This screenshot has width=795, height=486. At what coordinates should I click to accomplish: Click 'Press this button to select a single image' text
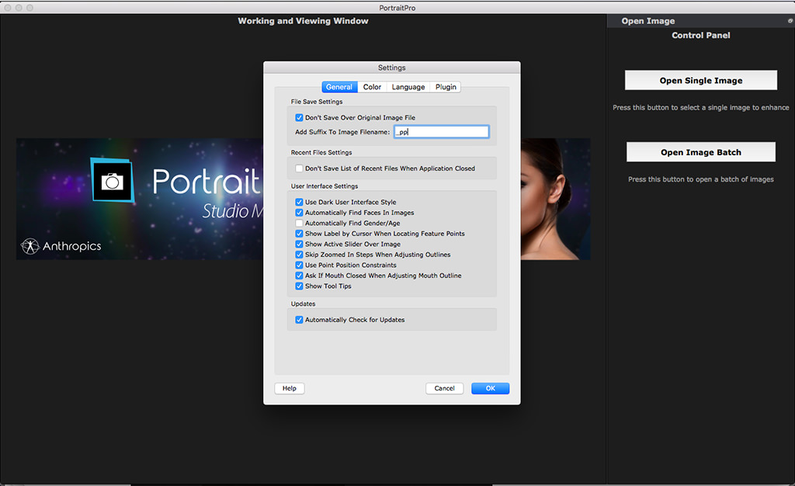tap(701, 107)
